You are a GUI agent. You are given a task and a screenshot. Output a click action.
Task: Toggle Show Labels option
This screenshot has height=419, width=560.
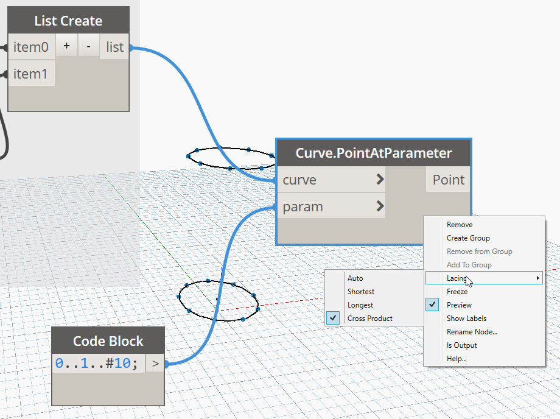coord(466,319)
